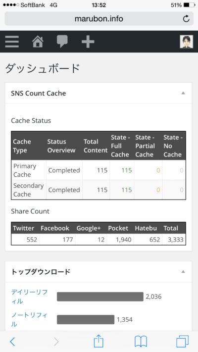Select Twitter share count 552
This screenshot has width=198, height=352.
32,240
